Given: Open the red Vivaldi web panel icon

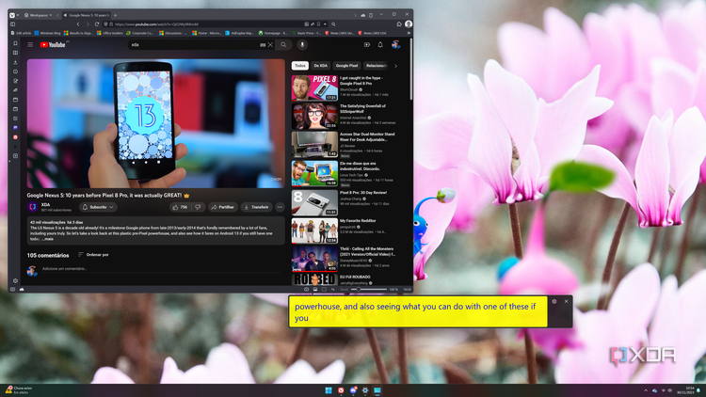Looking at the screenshot, I should [15, 137].
